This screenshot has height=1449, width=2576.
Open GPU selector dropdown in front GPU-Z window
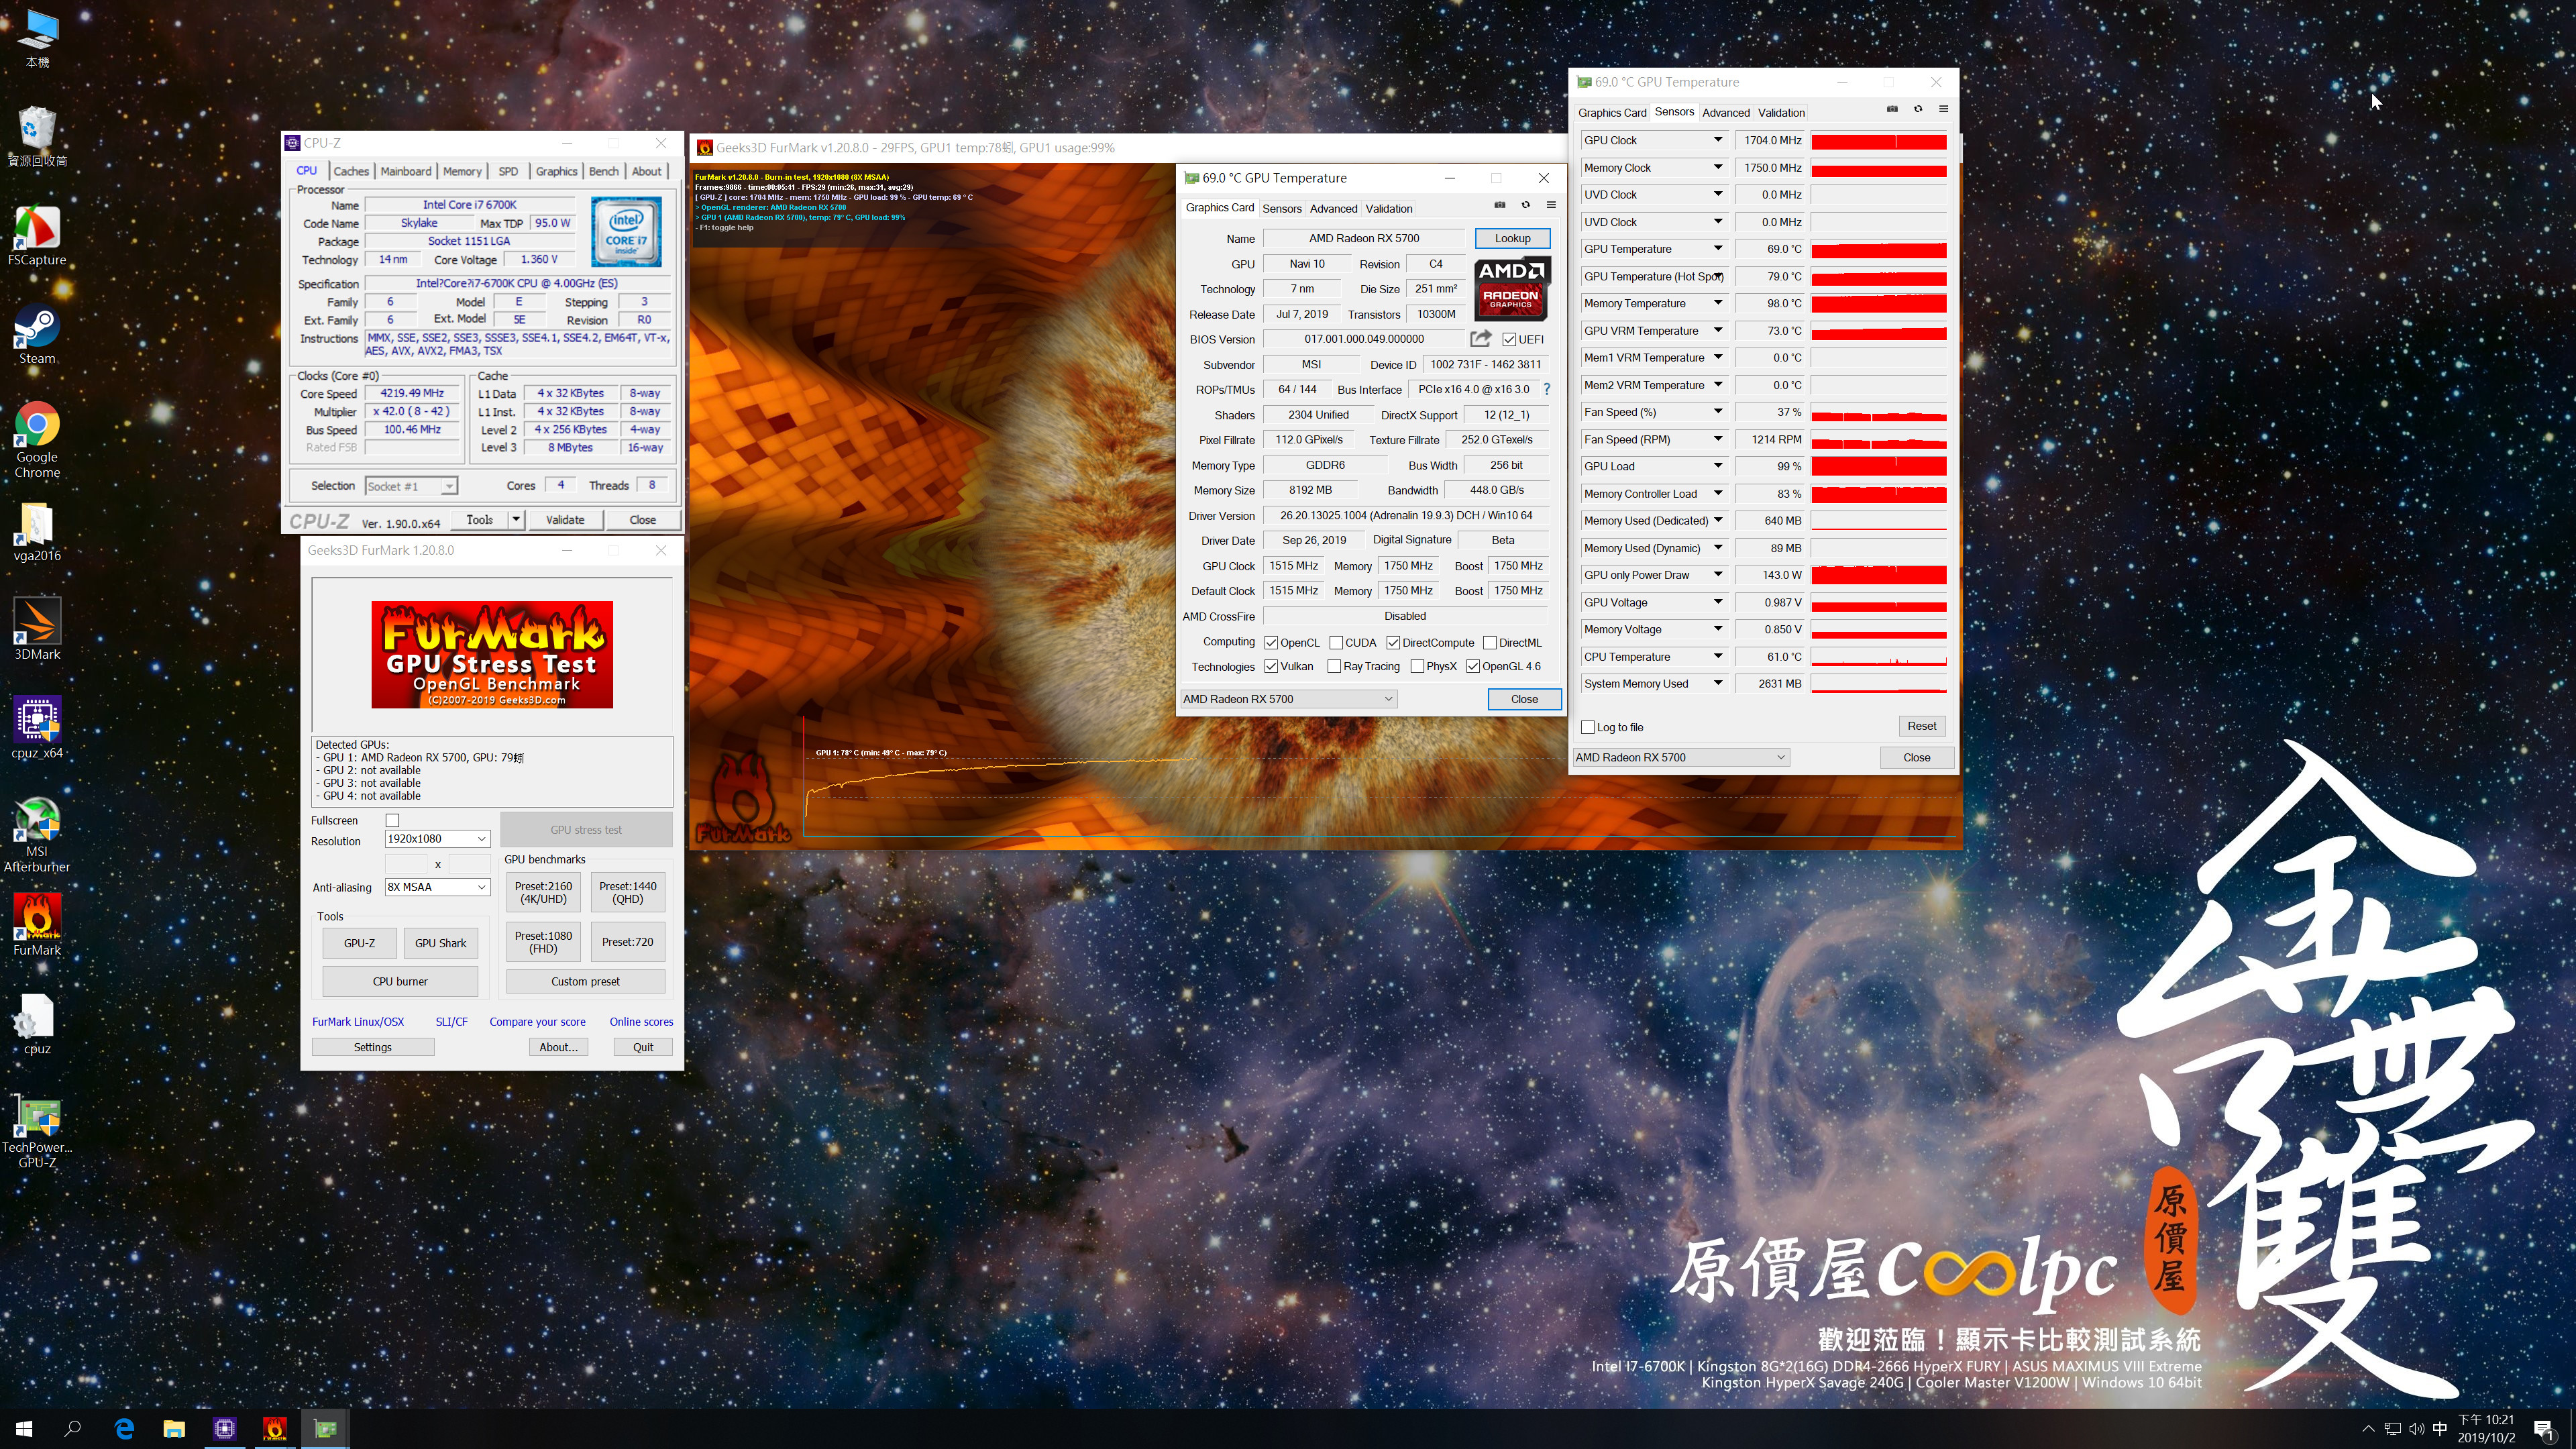[x=1288, y=699]
